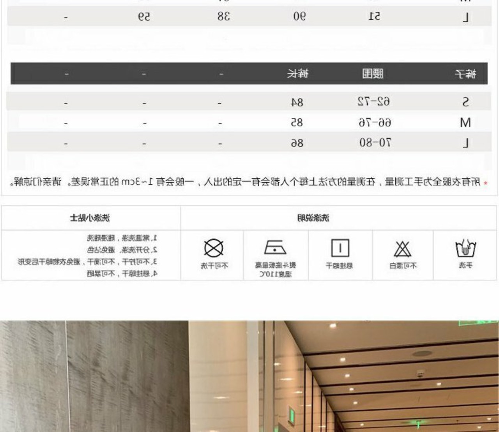Screen dimensions: 499x432
Task: Click the 悬挂晾干 label under the square icon
Action: (339, 266)
